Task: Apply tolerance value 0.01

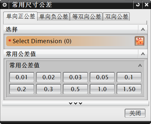Action: point(22,77)
